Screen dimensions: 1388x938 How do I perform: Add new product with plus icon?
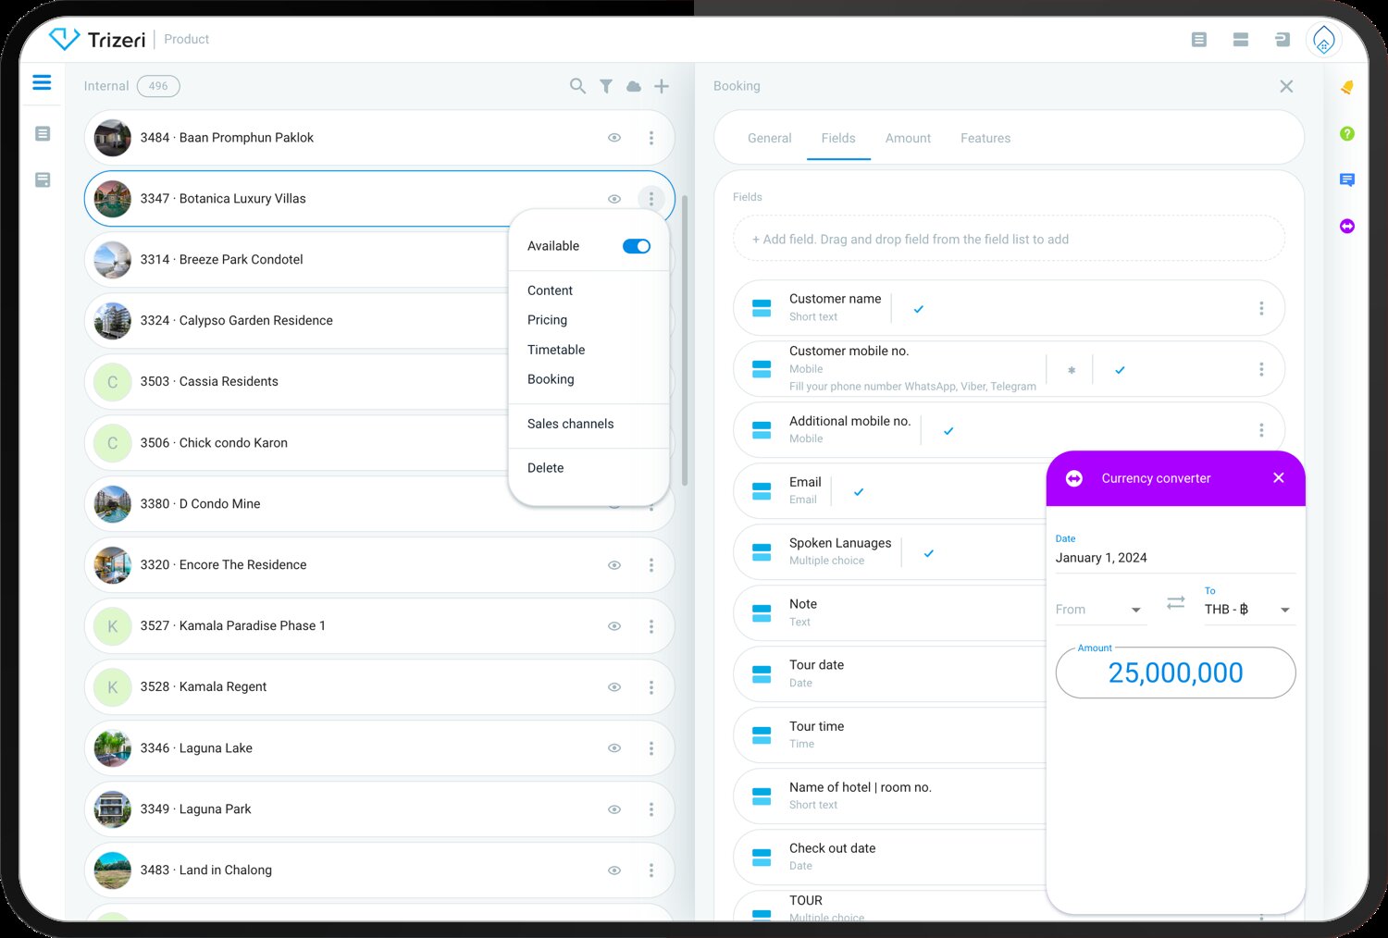[x=662, y=86]
